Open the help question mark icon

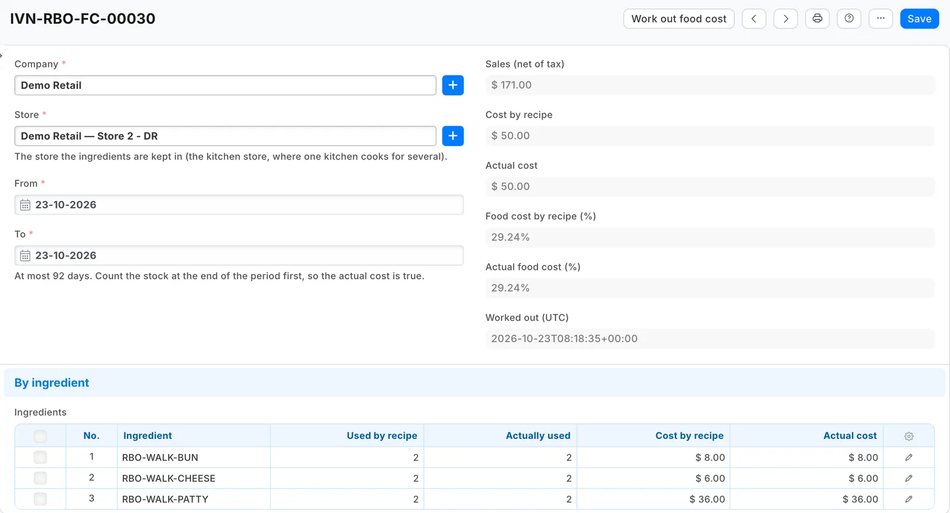click(x=849, y=19)
